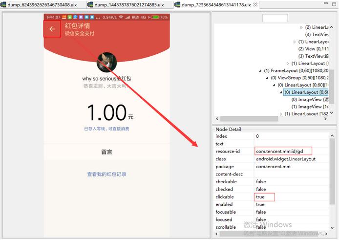Expand the (2) LinearLa tree node
Screen dimensions: 339x240
click(x=301, y=27)
